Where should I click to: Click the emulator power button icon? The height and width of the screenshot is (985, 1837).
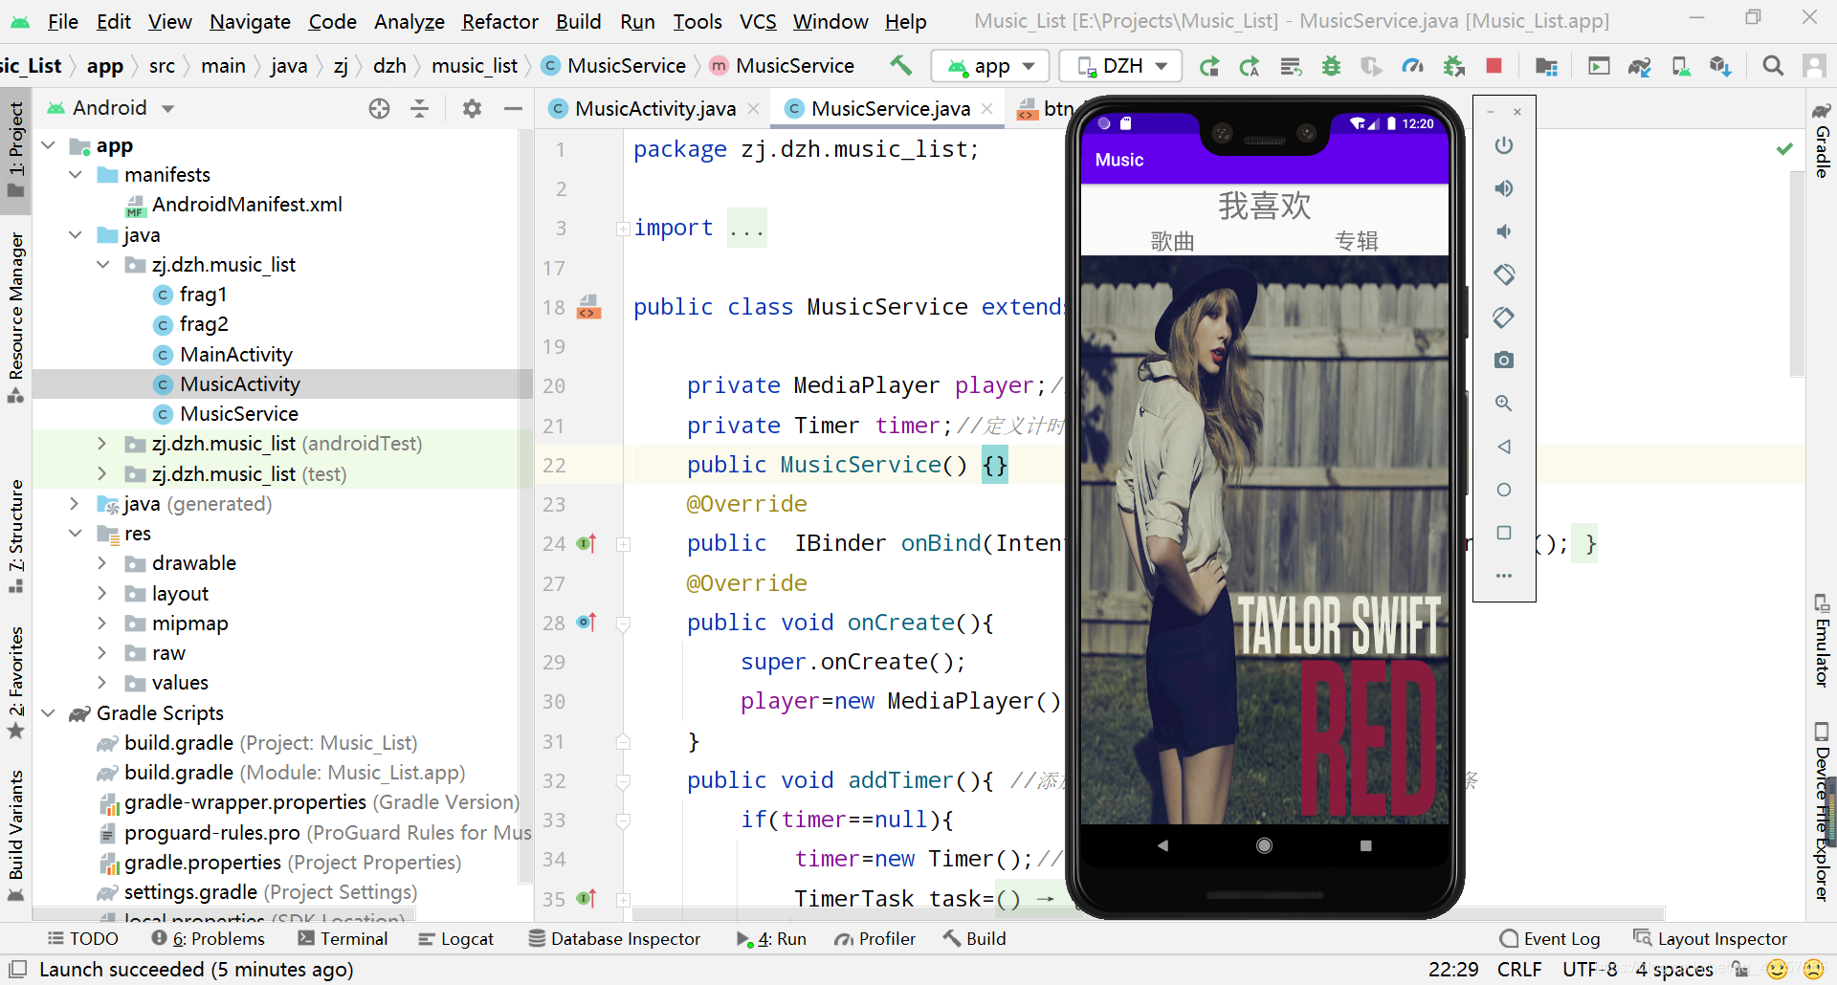point(1504,145)
